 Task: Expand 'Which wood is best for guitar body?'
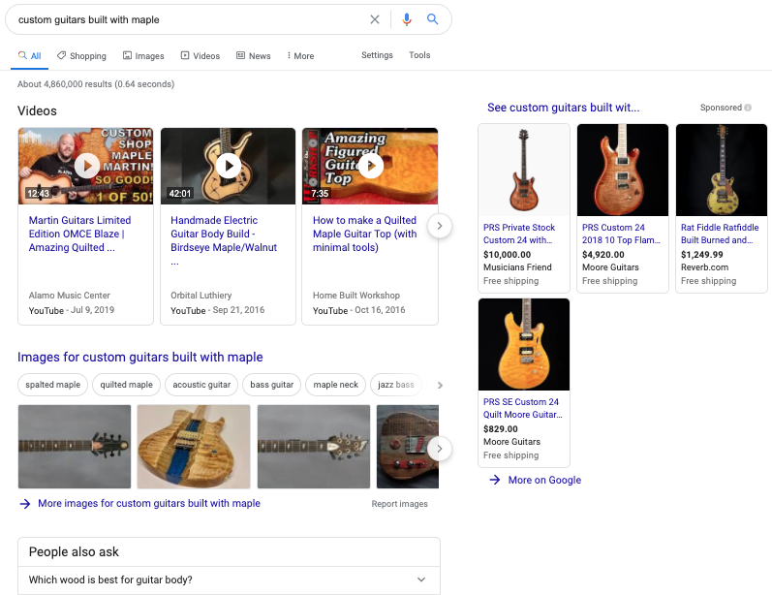(x=229, y=579)
